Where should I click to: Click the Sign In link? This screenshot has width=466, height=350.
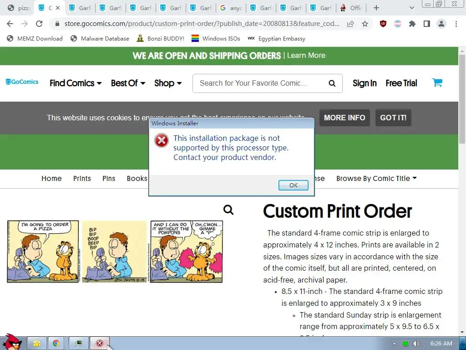[x=365, y=83]
